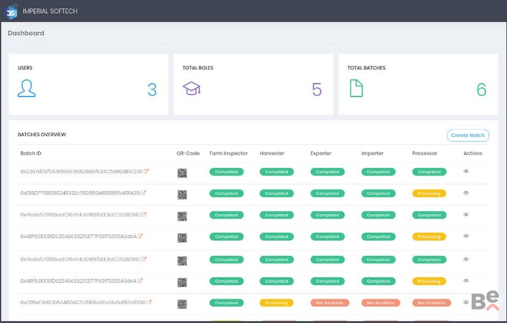Click the USERS card label

click(x=25, y=68)
